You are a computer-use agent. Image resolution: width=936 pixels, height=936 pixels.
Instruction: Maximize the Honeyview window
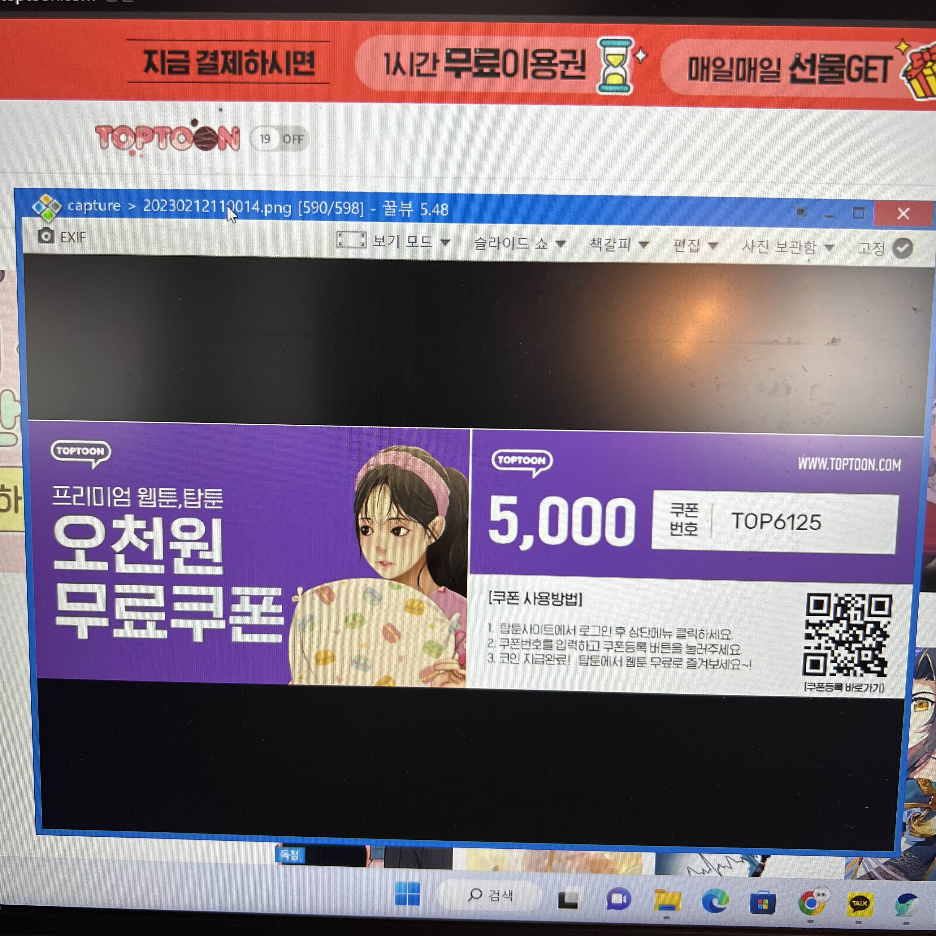(858, 213)
